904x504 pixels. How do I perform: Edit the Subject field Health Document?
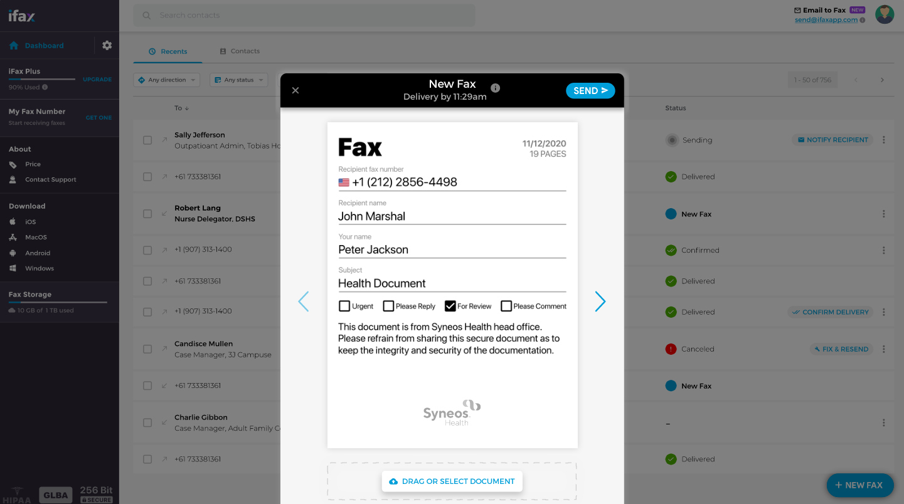(452, 283)
